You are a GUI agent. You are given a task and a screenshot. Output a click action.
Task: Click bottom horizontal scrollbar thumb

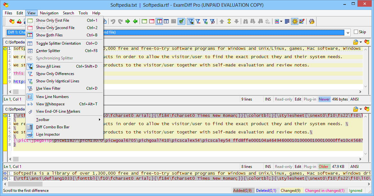25,184
